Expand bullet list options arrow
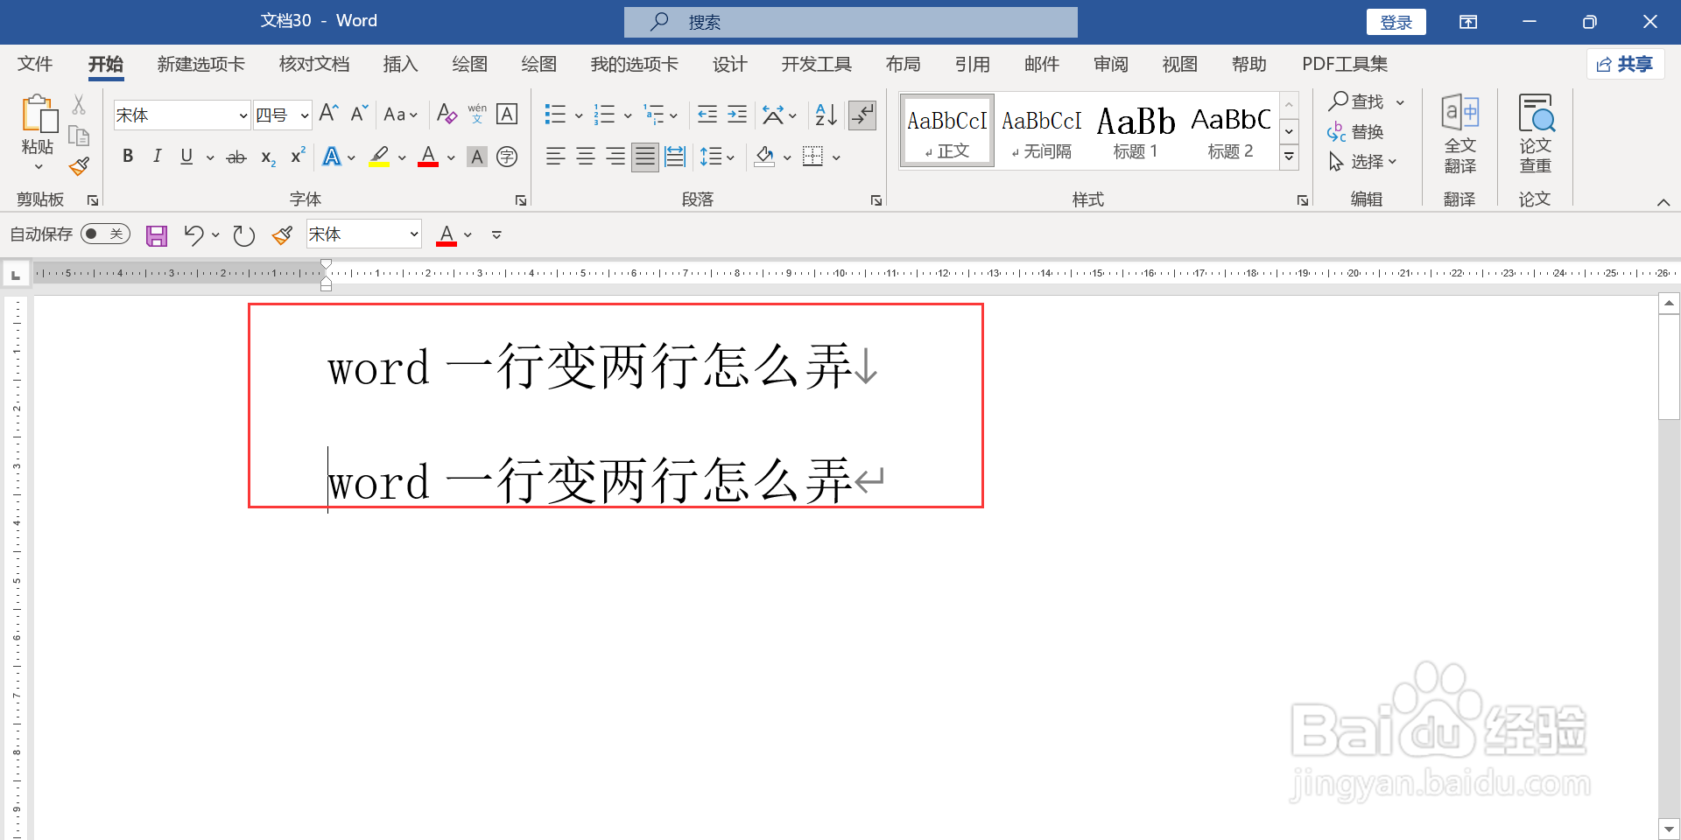1681x840 pixels. pos(579,115)
